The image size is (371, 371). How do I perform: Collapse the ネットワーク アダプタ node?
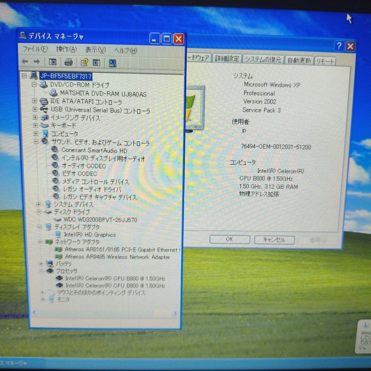[x=40, y=242]
